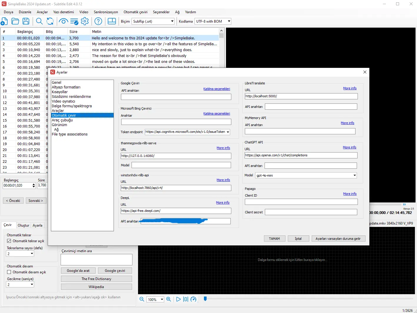Click İptal to cancel settings
Screen dimensions: 417x313
tap(298, 239)
